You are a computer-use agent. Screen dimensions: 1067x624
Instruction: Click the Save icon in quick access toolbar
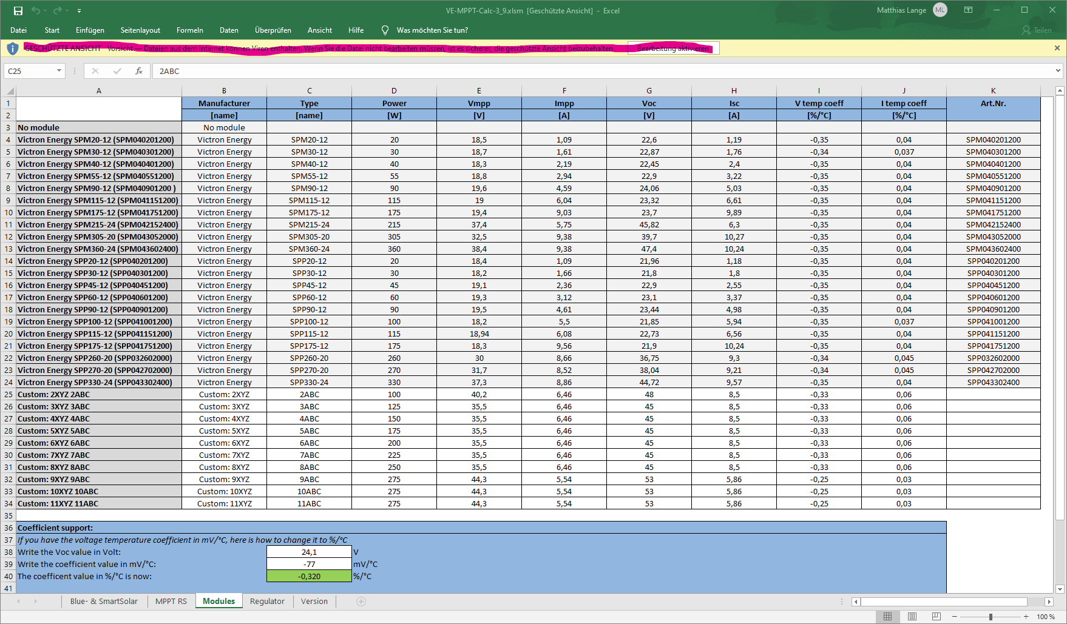click(18, 10)
